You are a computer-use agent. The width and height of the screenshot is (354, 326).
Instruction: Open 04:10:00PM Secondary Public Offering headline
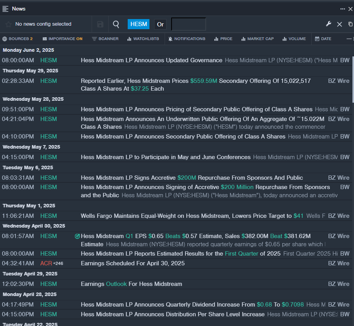point(183,137)
